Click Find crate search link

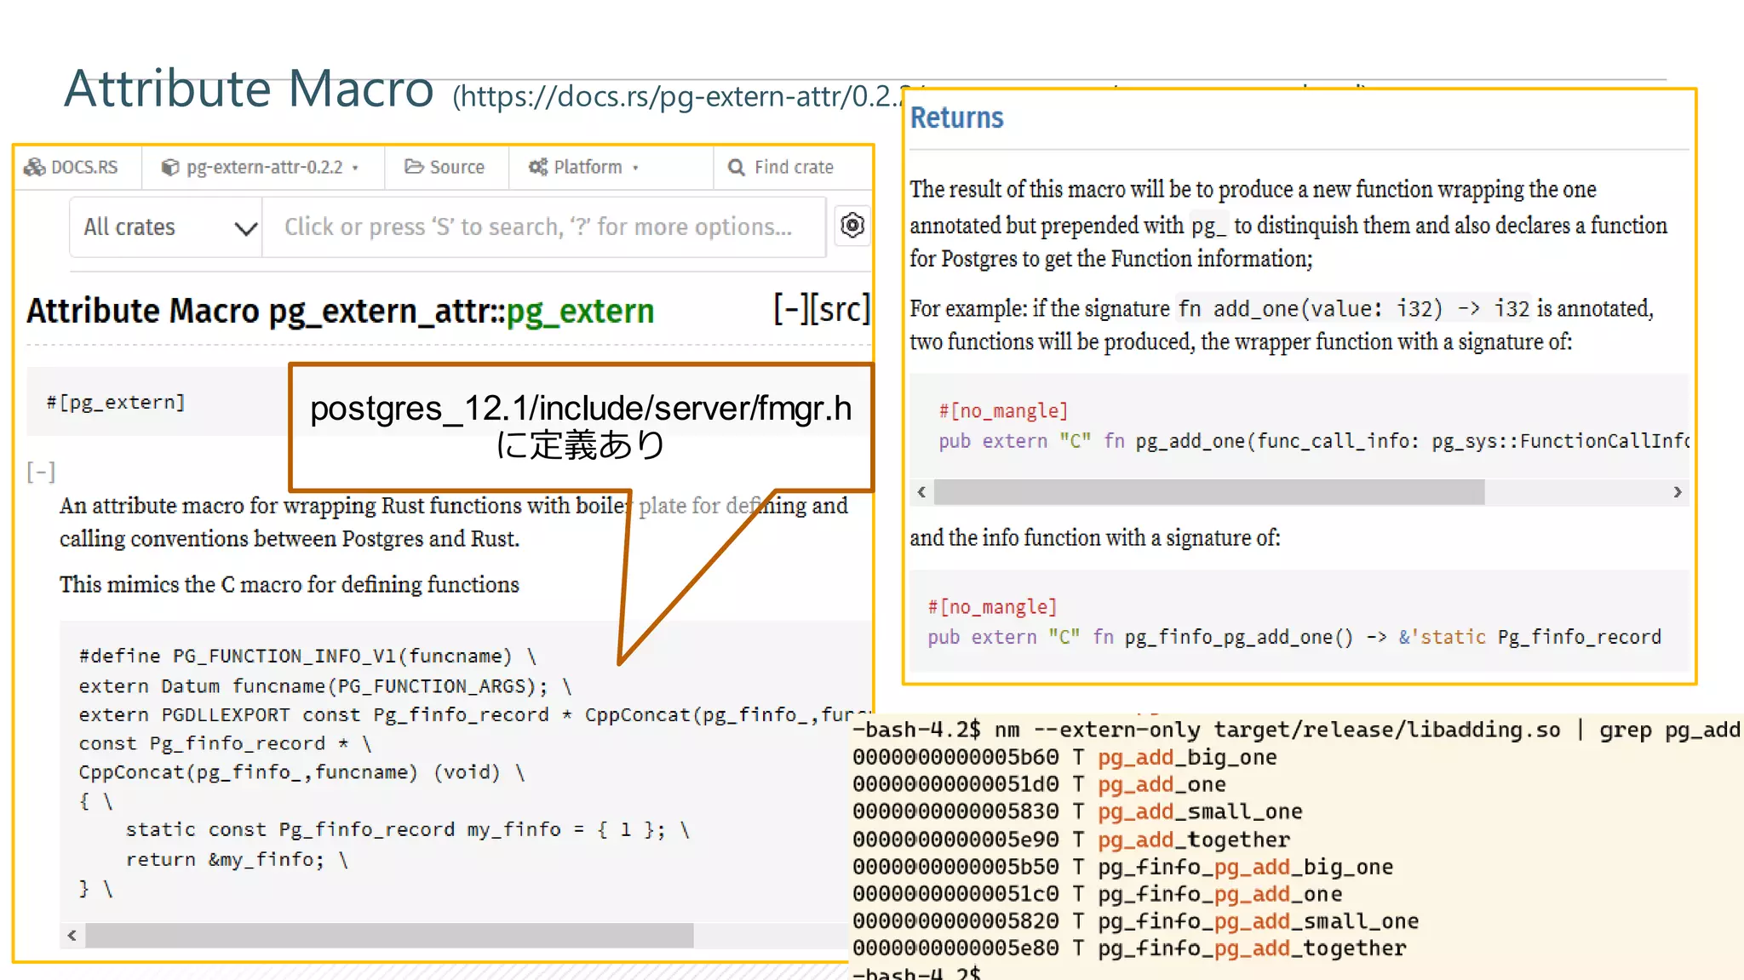782,167
